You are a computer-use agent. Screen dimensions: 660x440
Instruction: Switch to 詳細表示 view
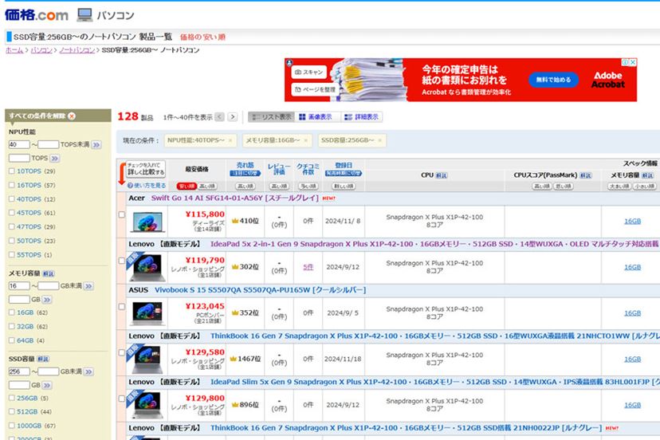click(361, 117)
